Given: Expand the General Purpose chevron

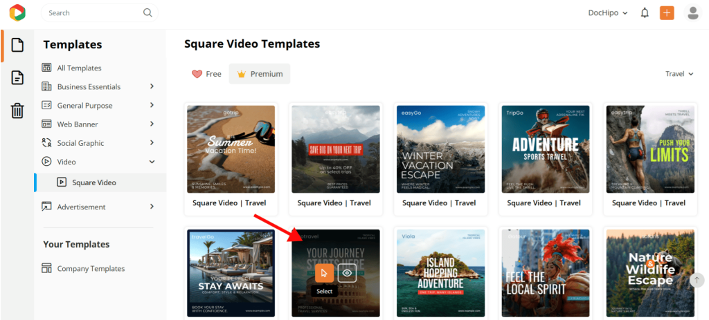Looking at the screenshot, I should pyautogui.click(x=152, y=105).
